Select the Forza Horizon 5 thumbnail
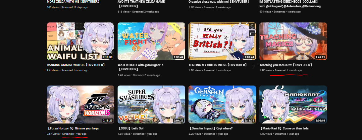This screenshot has width=362, height=140. 80,105
